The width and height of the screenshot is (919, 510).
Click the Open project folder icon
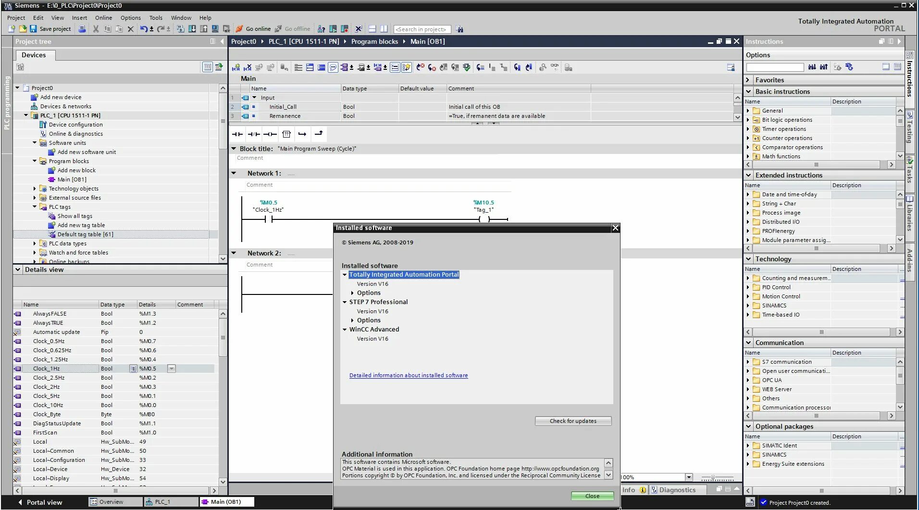click(x=23, y=29)
